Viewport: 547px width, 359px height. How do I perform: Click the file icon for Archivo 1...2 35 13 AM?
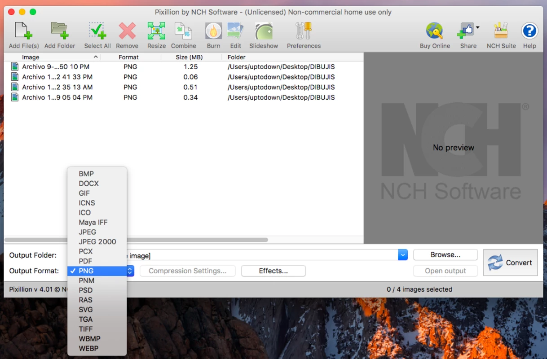pyautogui.click(x=15, y=87)
